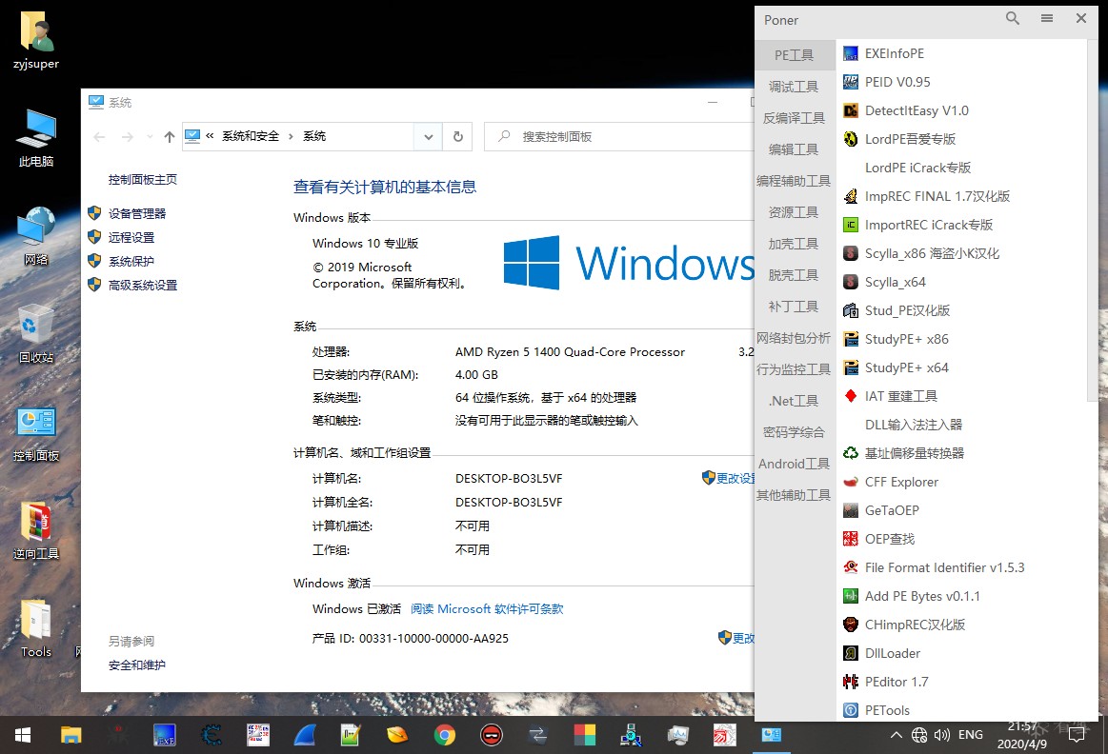This screenshot has width=1108, height=754.
Task: Go up one level in control panel
Action: pyautogui.click(x=169, y=137)
